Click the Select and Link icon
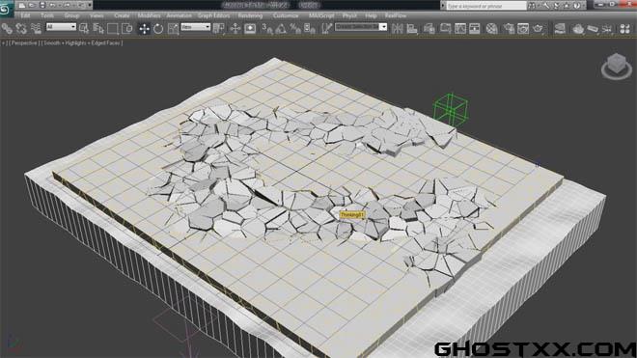Viewport: 637px width, 358px height. click(7, 28)
